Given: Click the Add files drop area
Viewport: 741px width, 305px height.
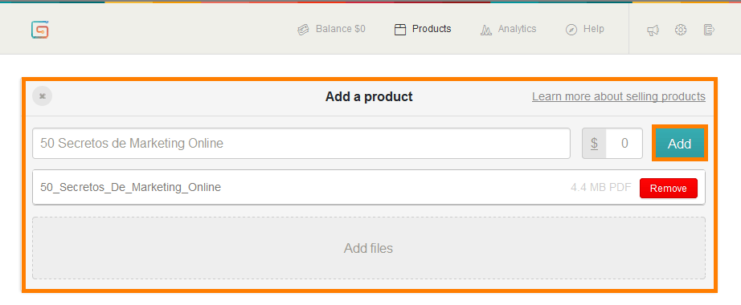Looking at the screenshot, I should point(369,248).
